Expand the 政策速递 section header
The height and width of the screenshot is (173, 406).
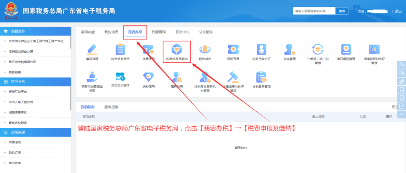35,132
